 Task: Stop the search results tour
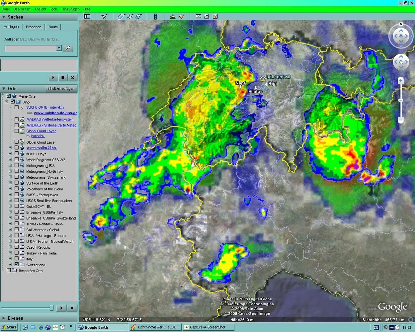click(x=63, y=78)
